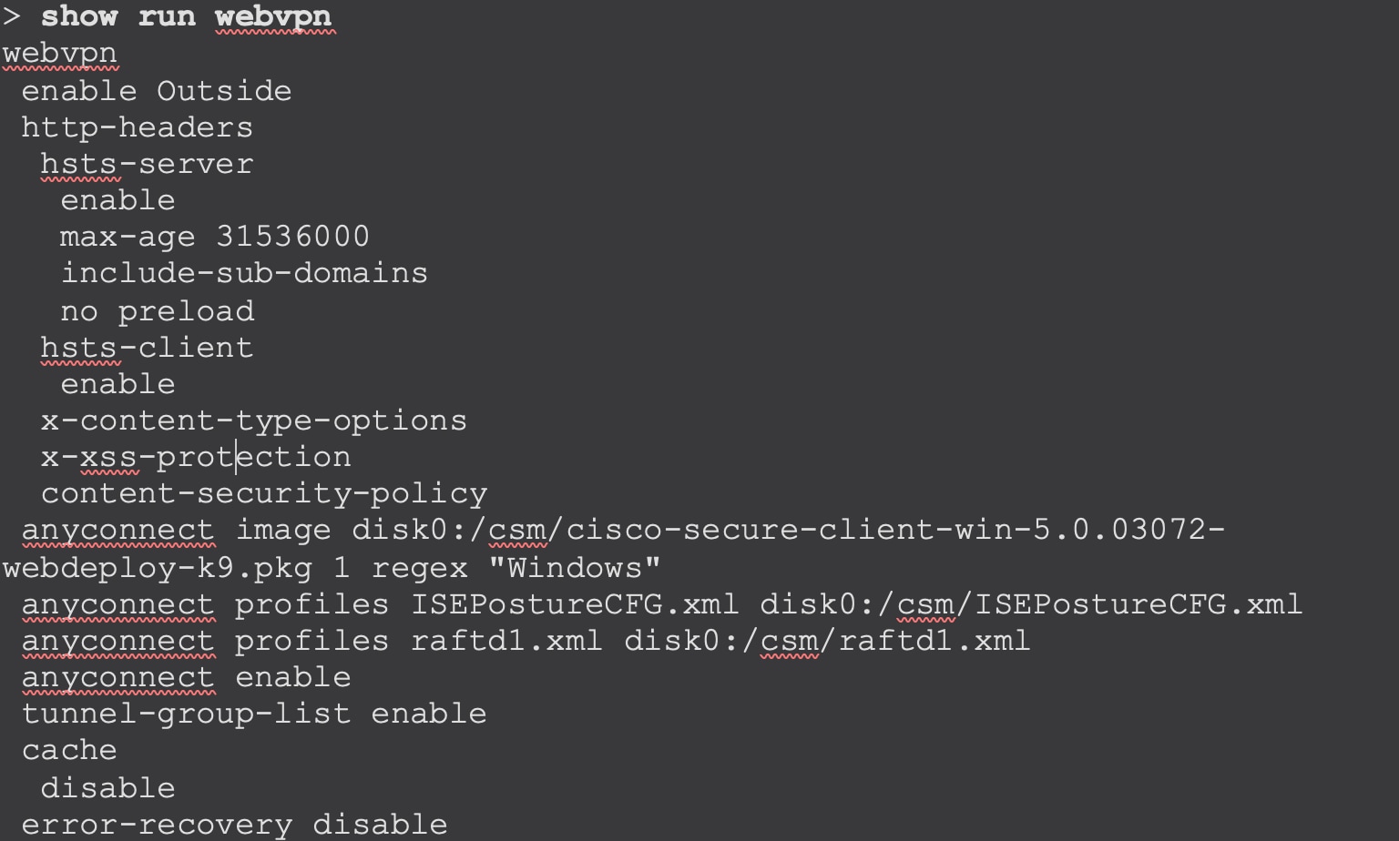The image size is (1399, 841).
Task: Click the 'content-security-policy' line
Action: [264, 493]
